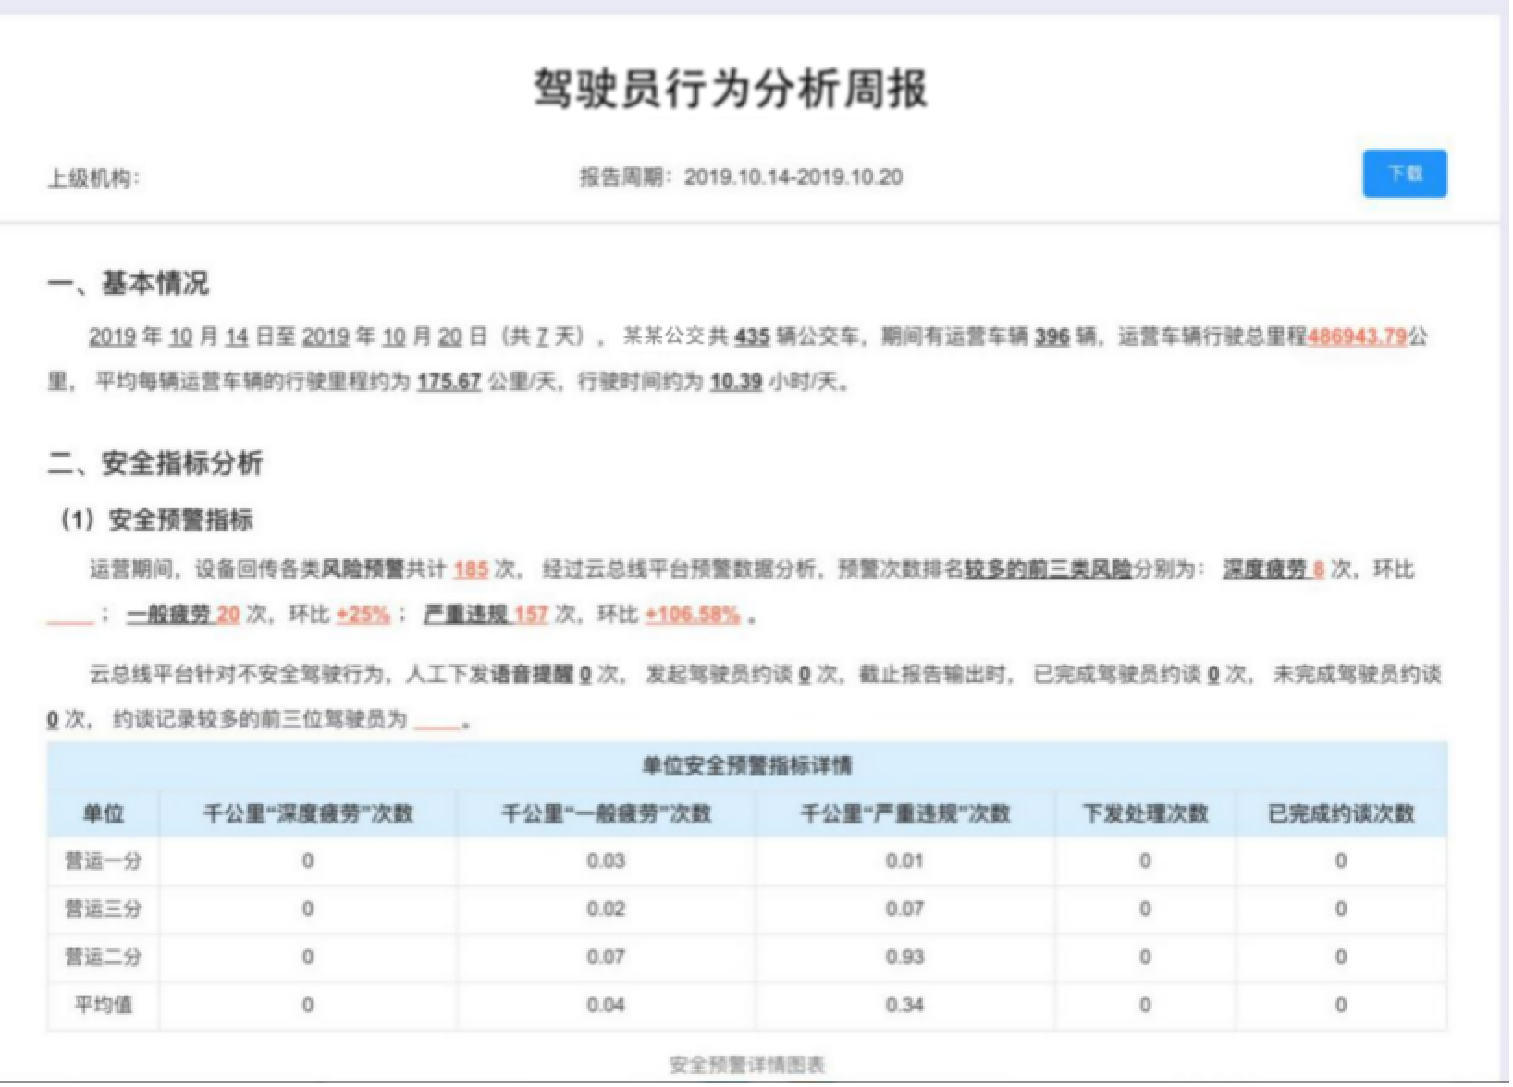The width and height of the screenshot is (1513, 1087).
Task: Click the (1) 安全预警指标 subheading
Action: [x=155, y=519]
